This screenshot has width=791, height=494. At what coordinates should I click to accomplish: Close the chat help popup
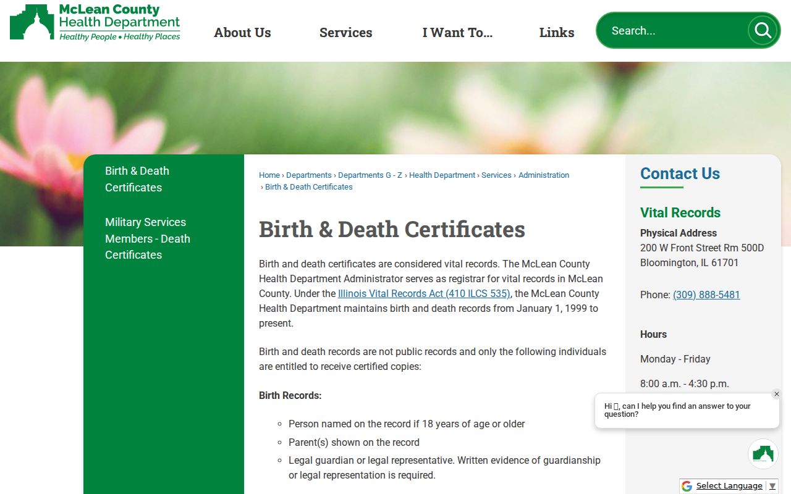(777, 394)
